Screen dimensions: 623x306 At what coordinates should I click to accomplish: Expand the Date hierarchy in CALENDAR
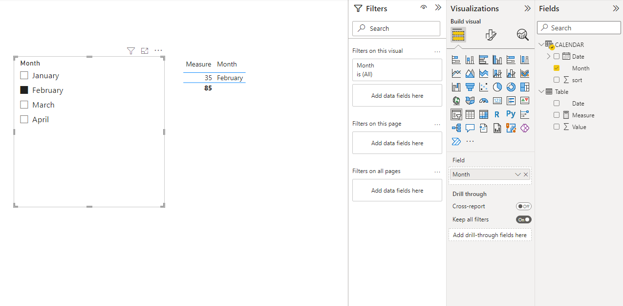549,56
